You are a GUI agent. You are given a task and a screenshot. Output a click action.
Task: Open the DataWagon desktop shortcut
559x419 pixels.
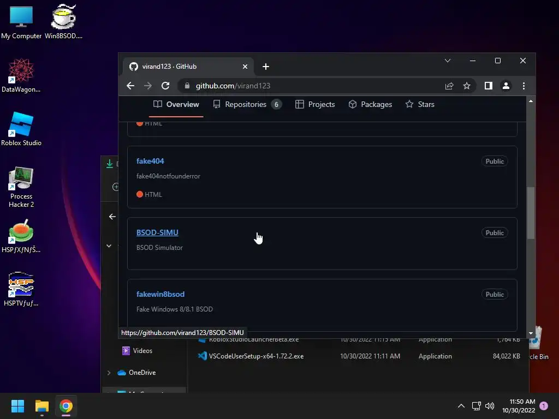(x=21, y=75)
